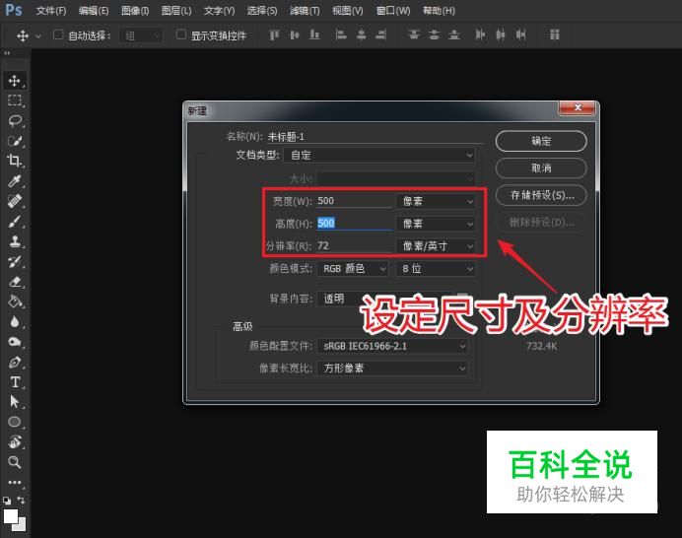Reset default foreground and background colors
The width and height of the screenshot is (682, 538).
tap(7, 501)
